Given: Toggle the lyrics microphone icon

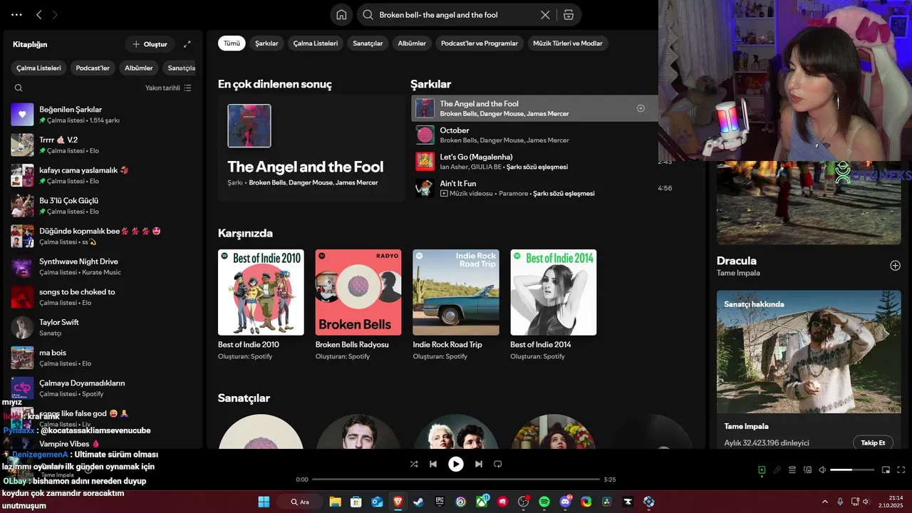Looking at the screenshot, I should (x=777, y=470).
